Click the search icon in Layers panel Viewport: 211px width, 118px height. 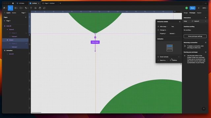pyautogui.click(x=5, y=13)
